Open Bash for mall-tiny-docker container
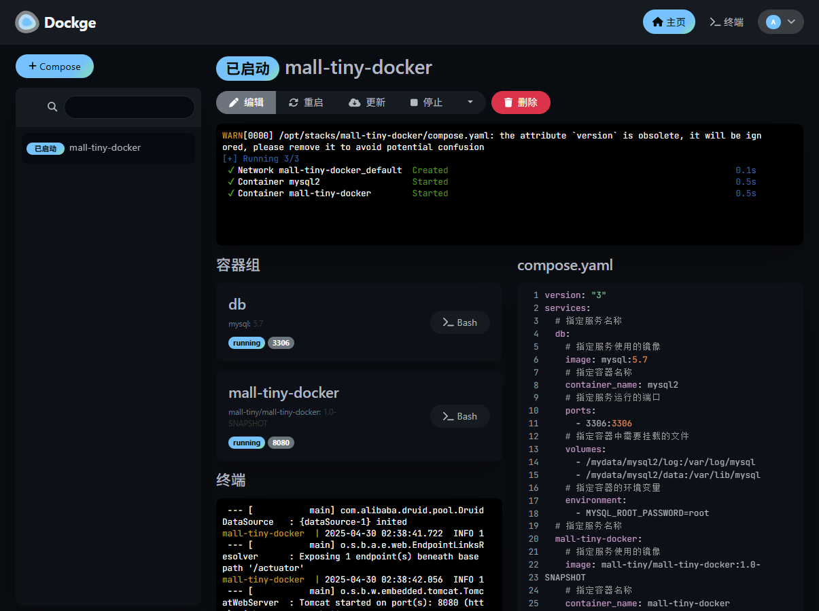 pos(460,416)
